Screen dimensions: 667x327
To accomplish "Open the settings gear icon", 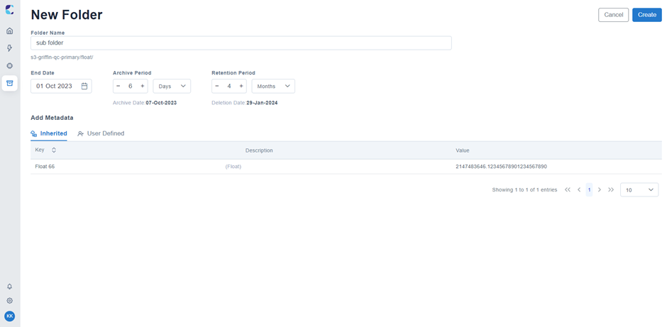I will coord(9,301).
